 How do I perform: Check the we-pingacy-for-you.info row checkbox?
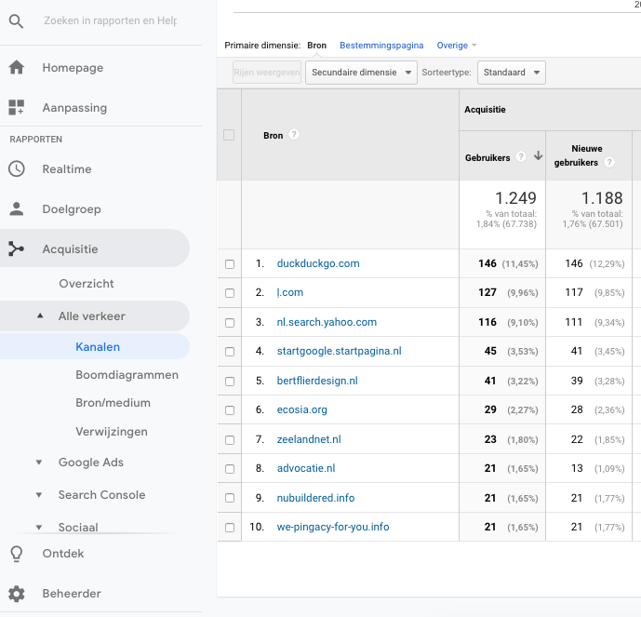point(230,528)
